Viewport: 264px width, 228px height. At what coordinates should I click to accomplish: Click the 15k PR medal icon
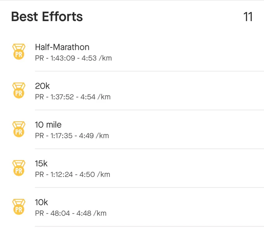(19, 168)
